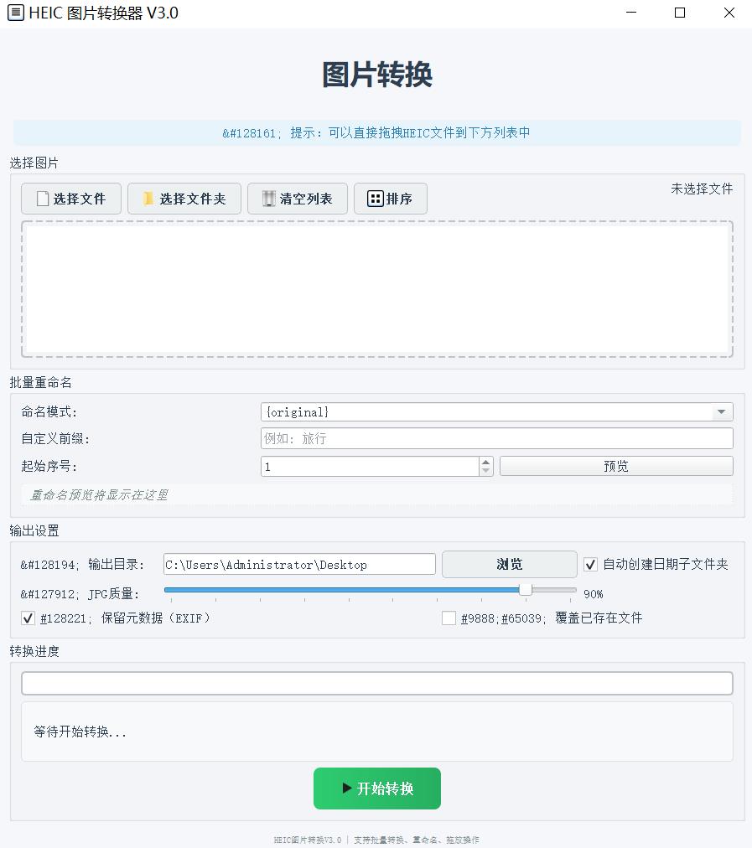The image size is (752, 848).
Task: Click the 未选择文件 status label
Action: [x=702, y=189]
